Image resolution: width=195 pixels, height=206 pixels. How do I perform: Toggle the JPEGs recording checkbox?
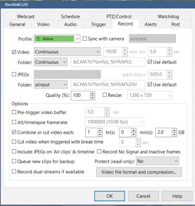pos(14,74)
